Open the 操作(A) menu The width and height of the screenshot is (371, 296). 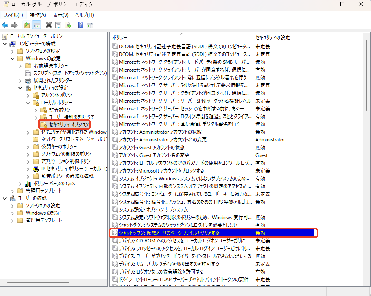(38, 15)
